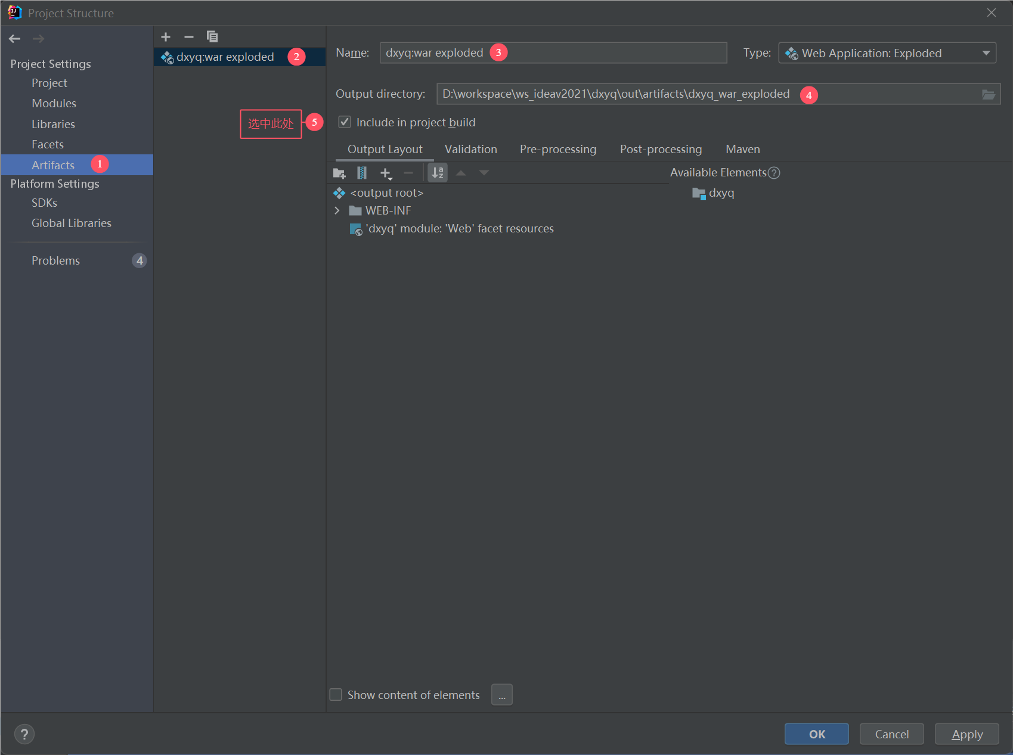The image size is (1013, 755).
Task: Click the help question mark button
Action: pos(24,734)
